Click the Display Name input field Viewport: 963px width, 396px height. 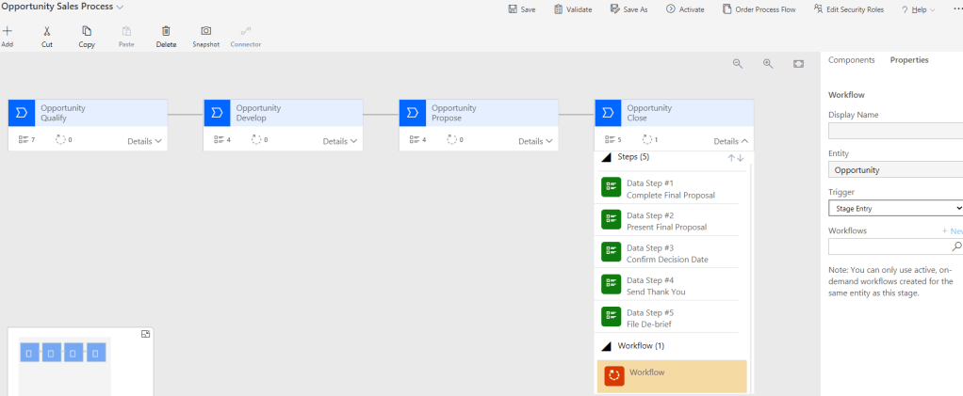tap(895, 132)
